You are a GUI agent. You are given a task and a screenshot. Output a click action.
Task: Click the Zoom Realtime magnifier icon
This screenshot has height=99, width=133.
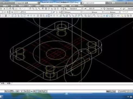coord(33,9)
